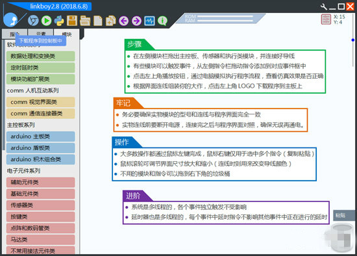Click the 牢记 orange heading tab
The height and width of the screenshot is (256, 357).
point(127,103)
